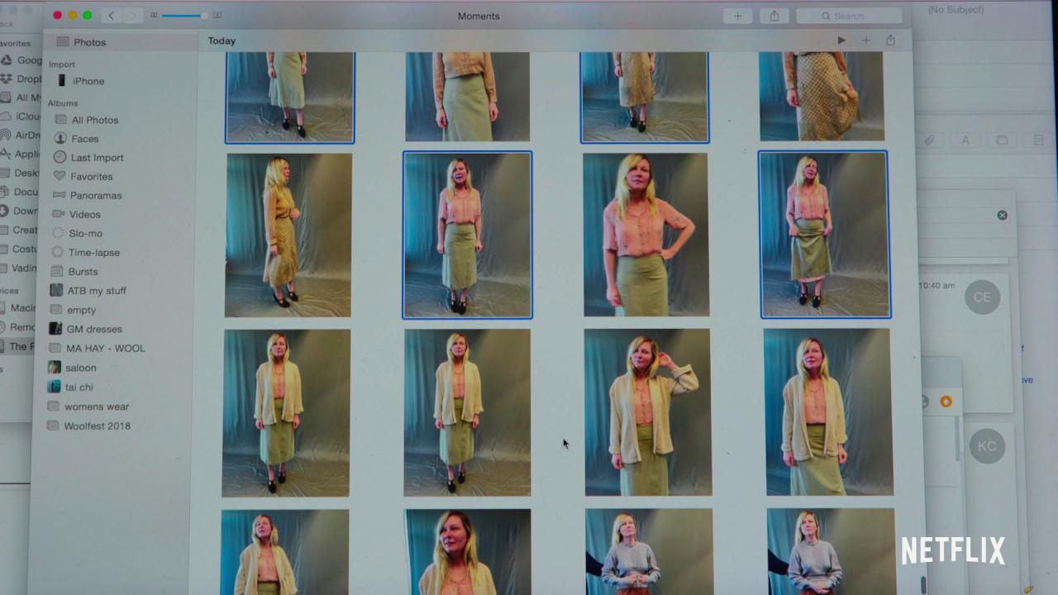Open the Faces album
This screenshot has height=595, width=1058.
coord(84,139)
